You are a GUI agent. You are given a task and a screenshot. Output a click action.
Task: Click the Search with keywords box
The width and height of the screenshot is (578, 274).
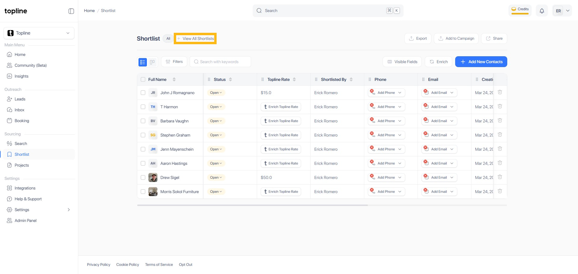[x=220, y=62]
